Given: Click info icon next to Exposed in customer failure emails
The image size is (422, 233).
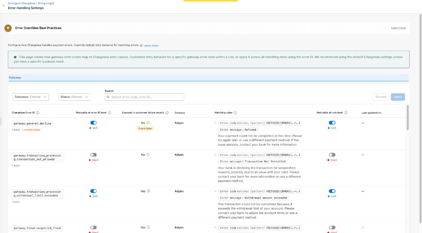Looking at the screenshot, I should coord(167,113).
